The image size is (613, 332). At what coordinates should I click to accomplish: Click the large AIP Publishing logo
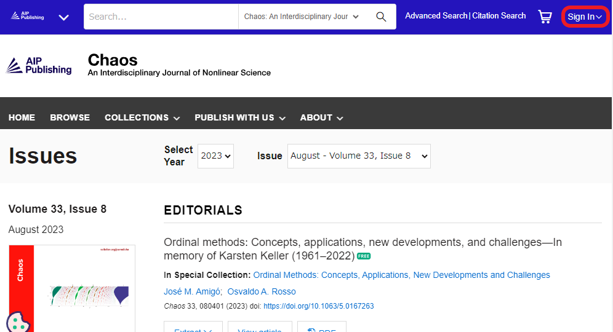coord(39,65)
